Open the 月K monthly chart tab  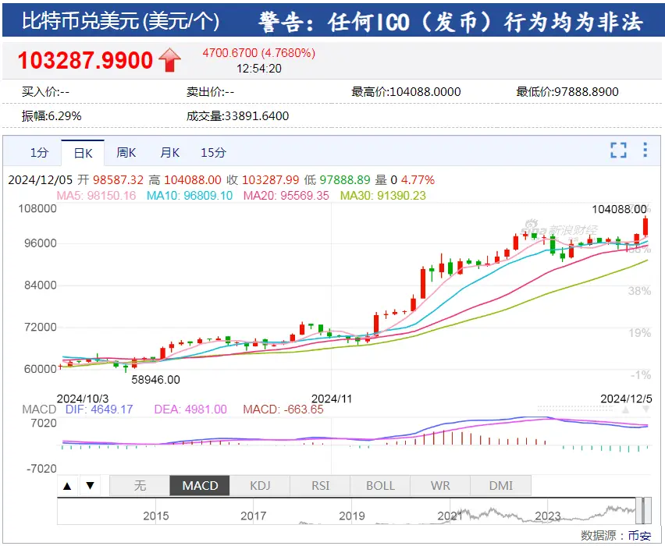click(170, 153)
